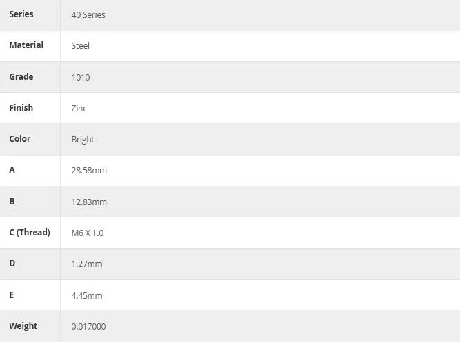Select the Zinc finish value
Viewport: 460px width, 342px height.
click(x=79, y=108)
